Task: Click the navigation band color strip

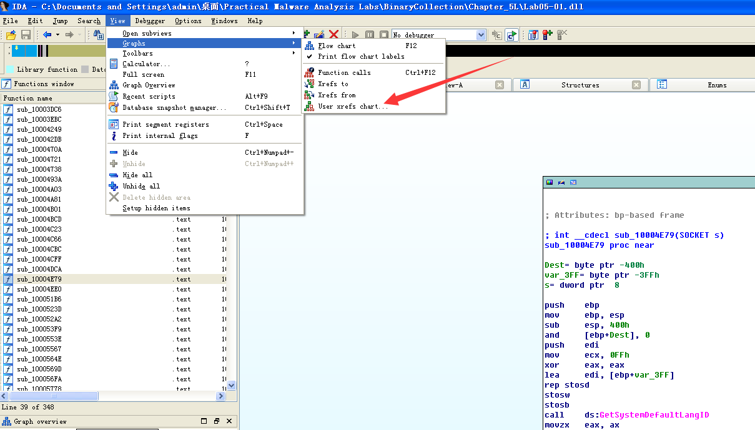Action: (59, 51)
